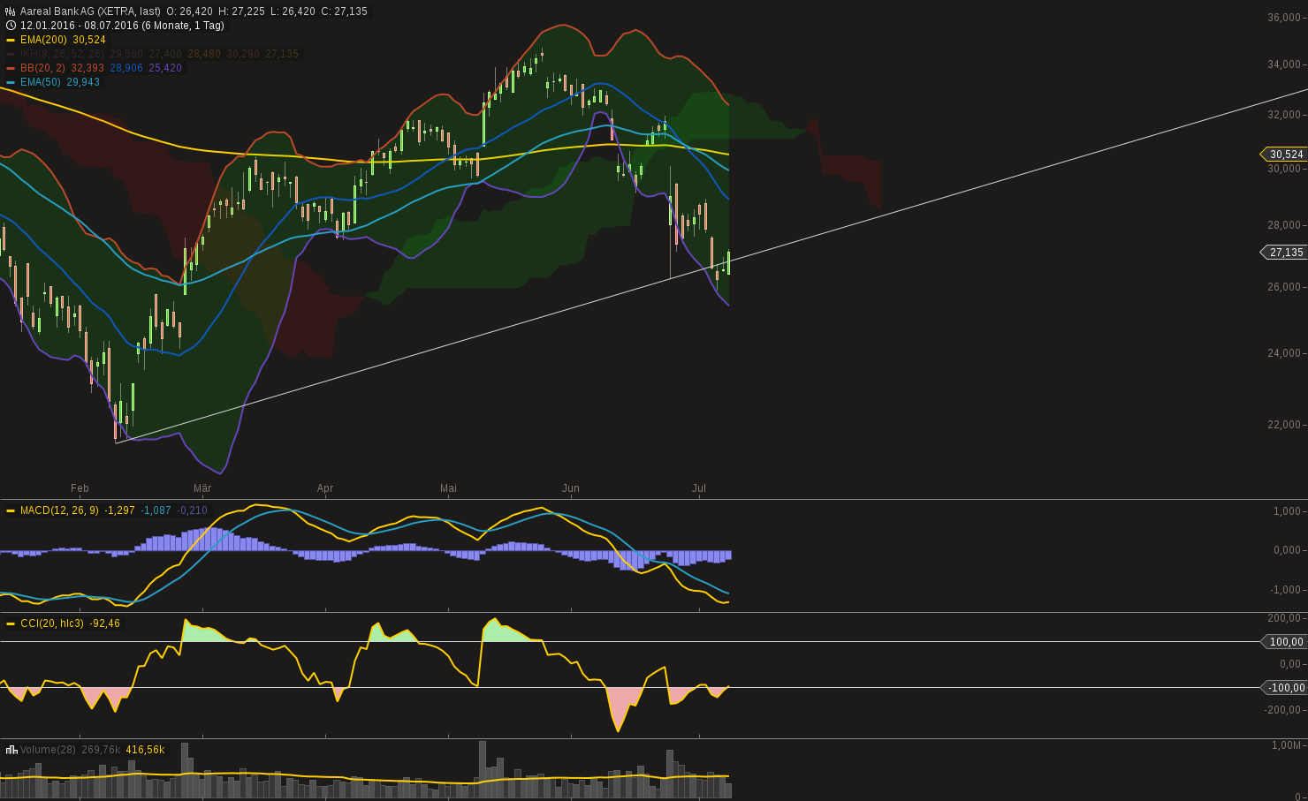1308x801 pixels.
Task: Click the blue EMA(50) legend marker
Action: [11, 82]
